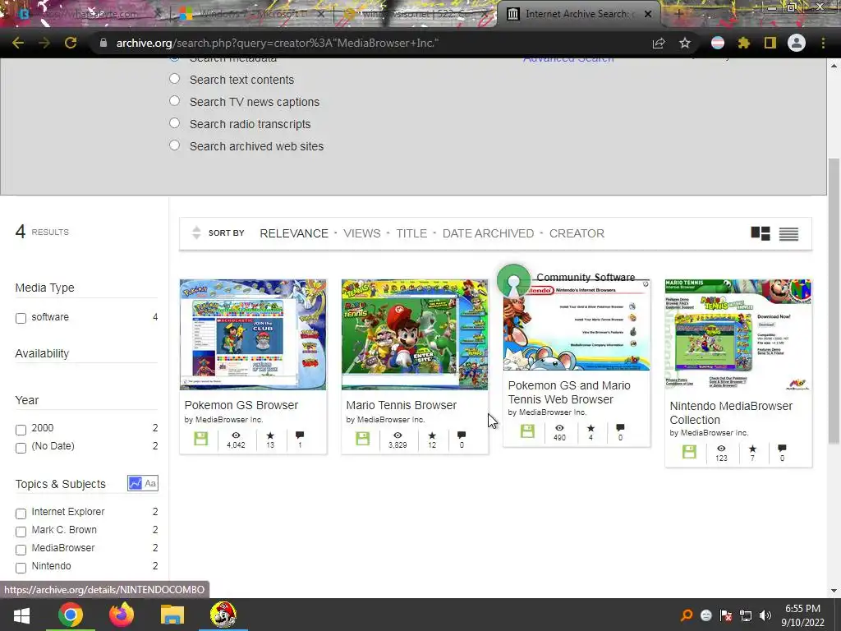Check the (No Date) year filter
Image resolution: width=841 pixels, height=631 pixels.
tap(21, 448)
